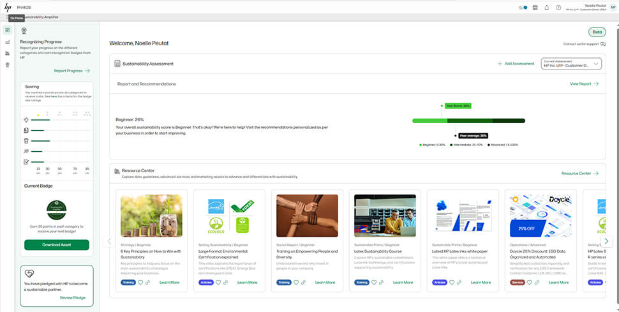The image size is (619, 312).
Task: Click the Service tag on Dcycle card
Action: click(517, 283)
